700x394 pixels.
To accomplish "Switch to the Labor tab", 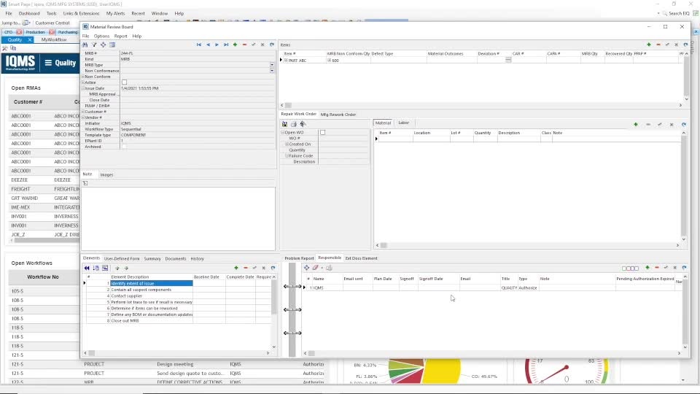I will pyautogui.click(x=403, y=123).
